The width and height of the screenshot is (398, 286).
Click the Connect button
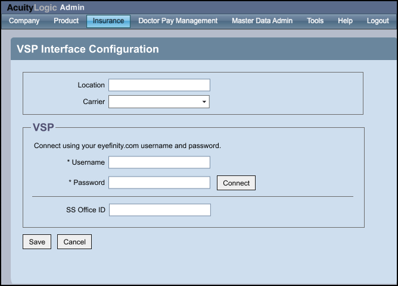pyautogui.click(x=236, y=183)
